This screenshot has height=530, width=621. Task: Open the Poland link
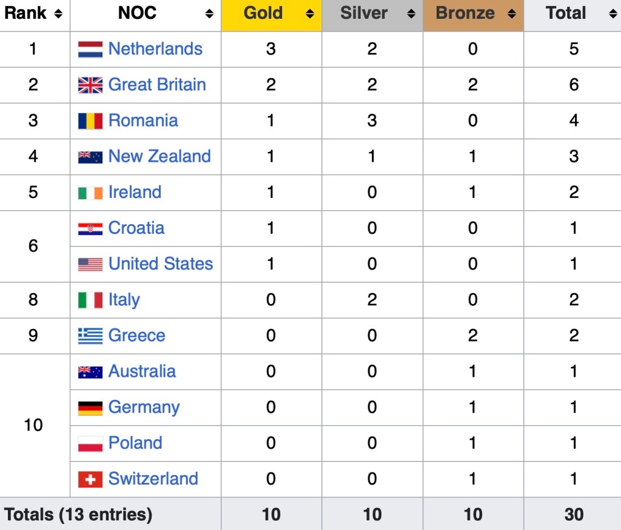tap(135, 443)
